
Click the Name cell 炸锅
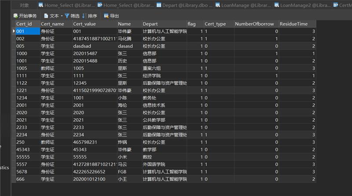[x=129, y=142]
